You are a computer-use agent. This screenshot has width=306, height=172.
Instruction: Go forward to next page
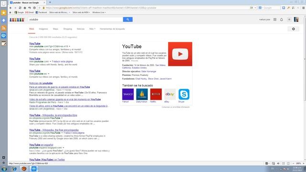click(15, 8)
